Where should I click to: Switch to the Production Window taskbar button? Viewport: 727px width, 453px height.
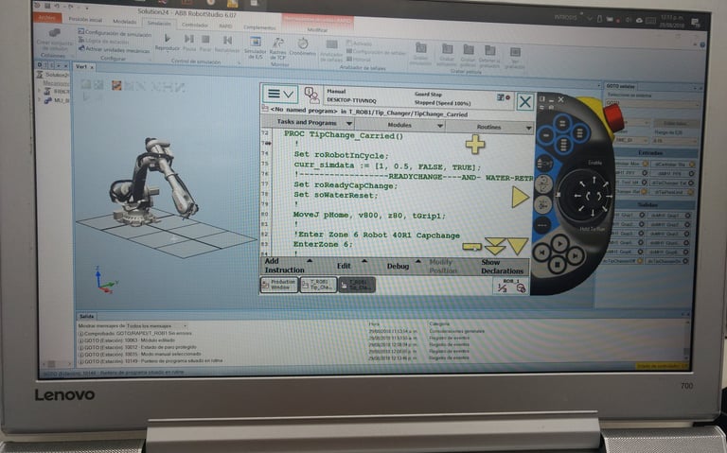coord(279,285)
